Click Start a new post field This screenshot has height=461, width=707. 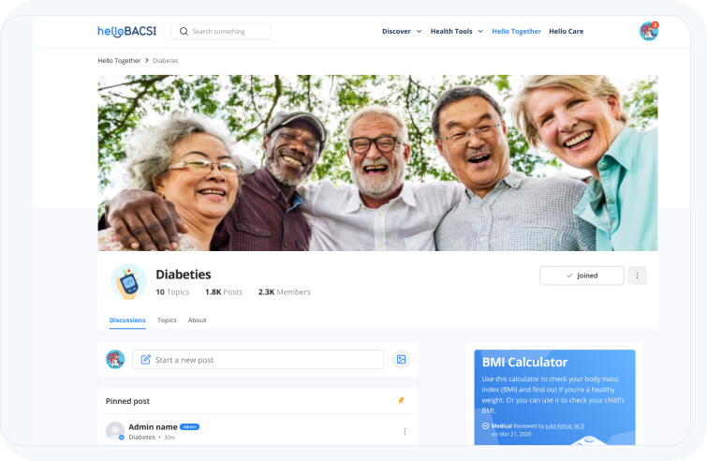point(258,360)
